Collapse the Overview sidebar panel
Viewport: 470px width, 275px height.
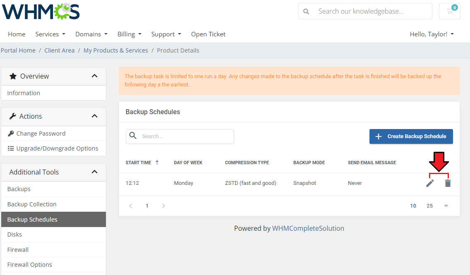[94, 76]
